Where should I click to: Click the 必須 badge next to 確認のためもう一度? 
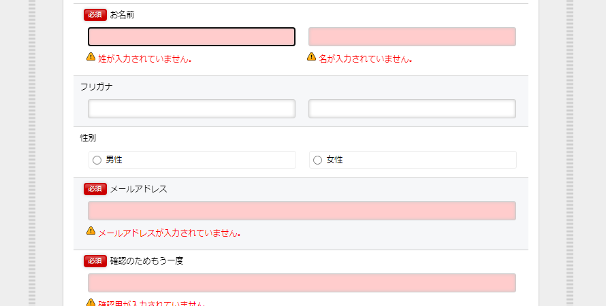click(95, 261)
